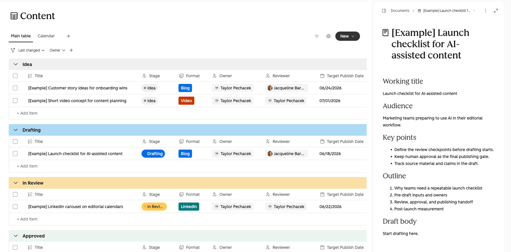Click the TP avatar of Owner in Short video row
This screenshot has width=511, height=252.
216,101
